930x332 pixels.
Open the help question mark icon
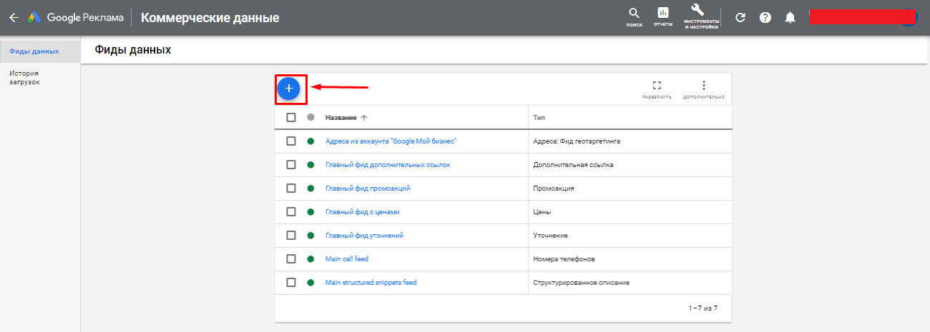coord(765,18)
